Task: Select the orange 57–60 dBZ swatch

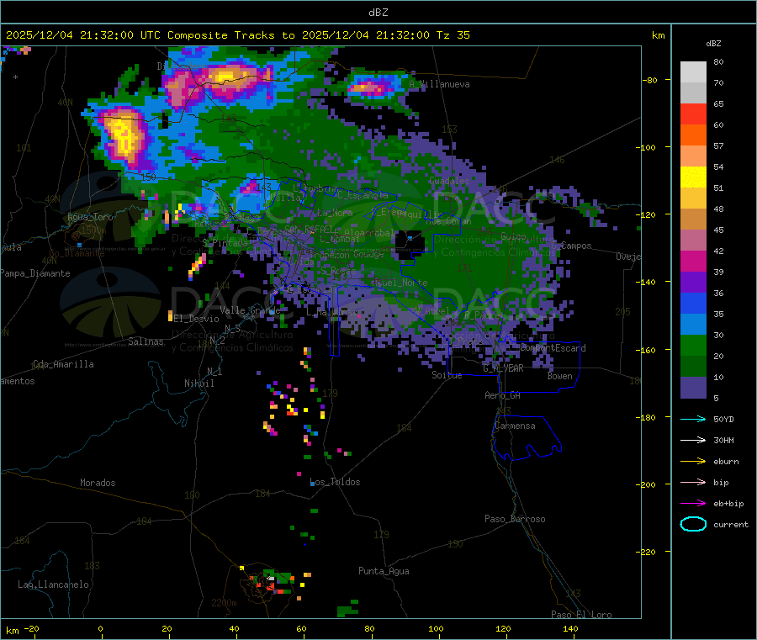Action: point(693,135)
